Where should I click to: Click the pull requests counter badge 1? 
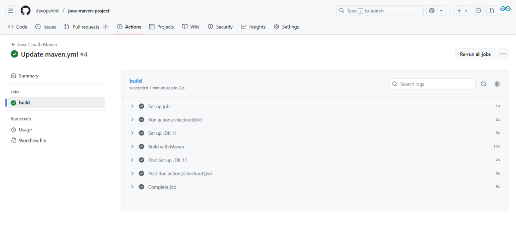pos(105,27)
